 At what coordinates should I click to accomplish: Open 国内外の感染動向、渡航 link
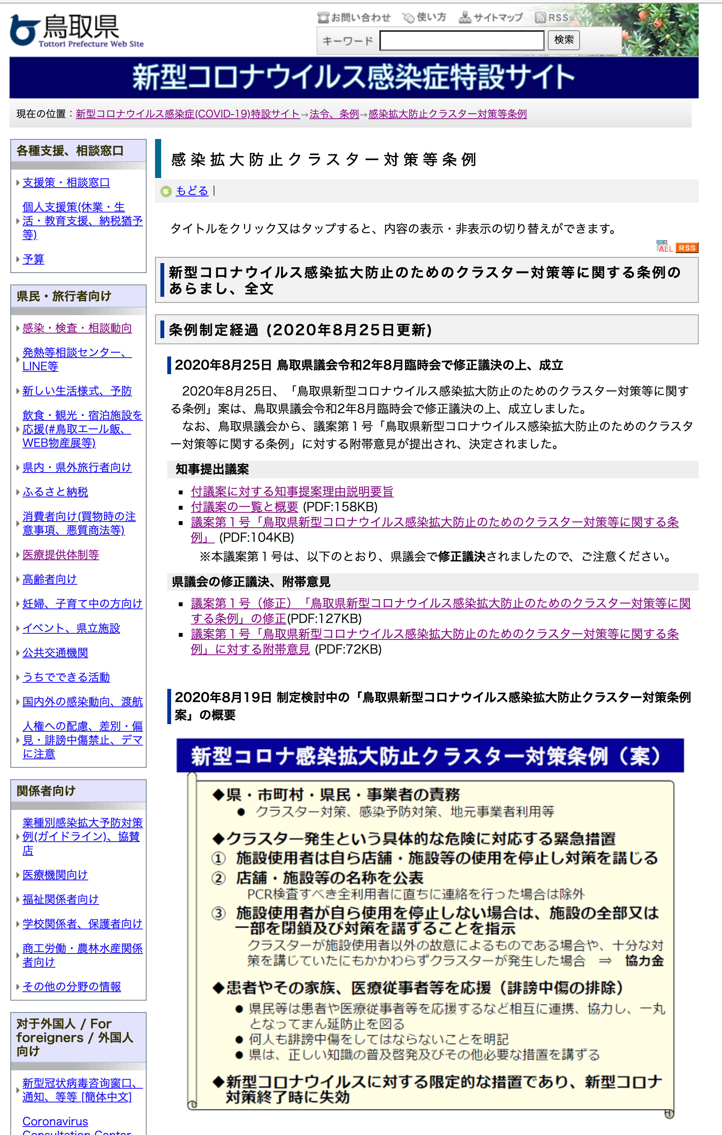pyautogui.click(x=82, y=702)
